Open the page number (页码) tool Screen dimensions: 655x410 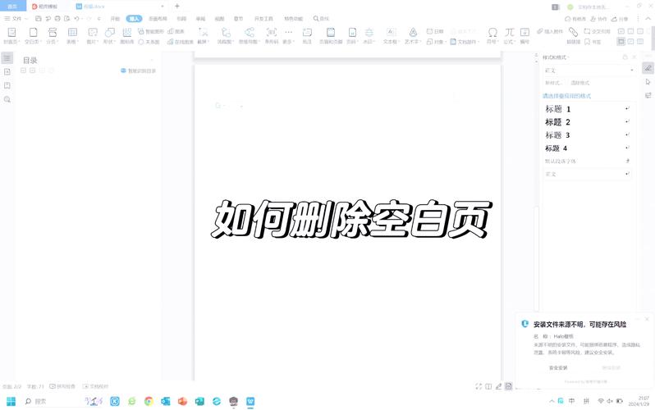352,36
